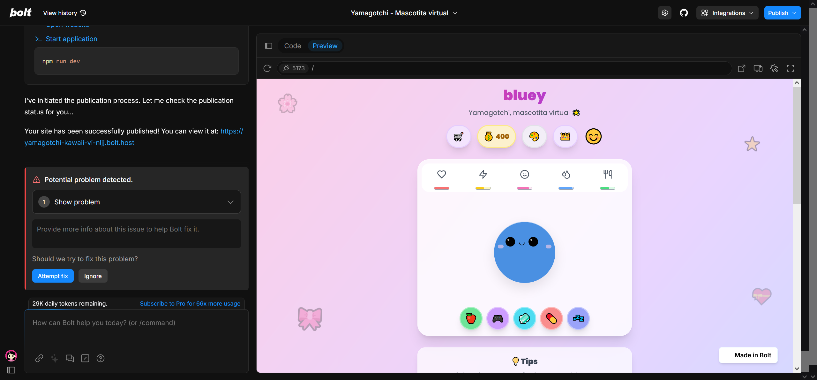Toggle the bottom-left sidebar panel
The height and width of the screenshot is (380, 817).
11,370
